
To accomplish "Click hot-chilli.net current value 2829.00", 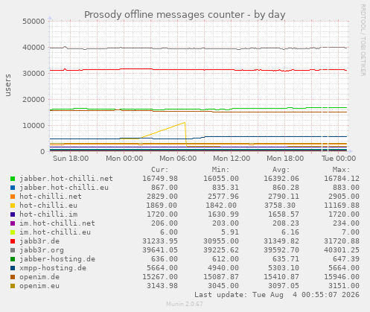I will pos(162,197).
